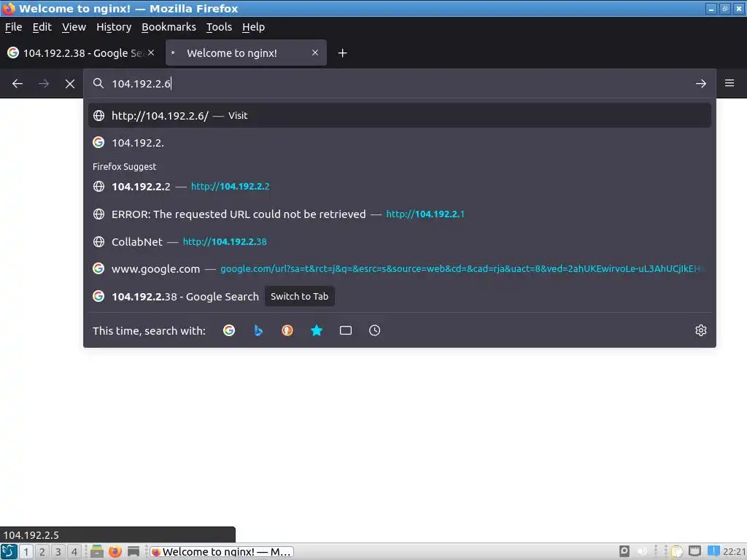Click the volume speaker tray icon

(x=642, y=551)
